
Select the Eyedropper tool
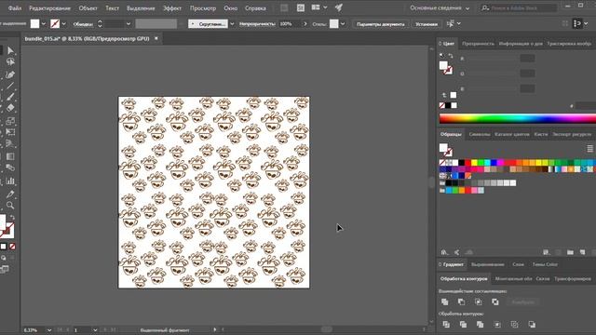pyautogui.click(x=10, y=194)
